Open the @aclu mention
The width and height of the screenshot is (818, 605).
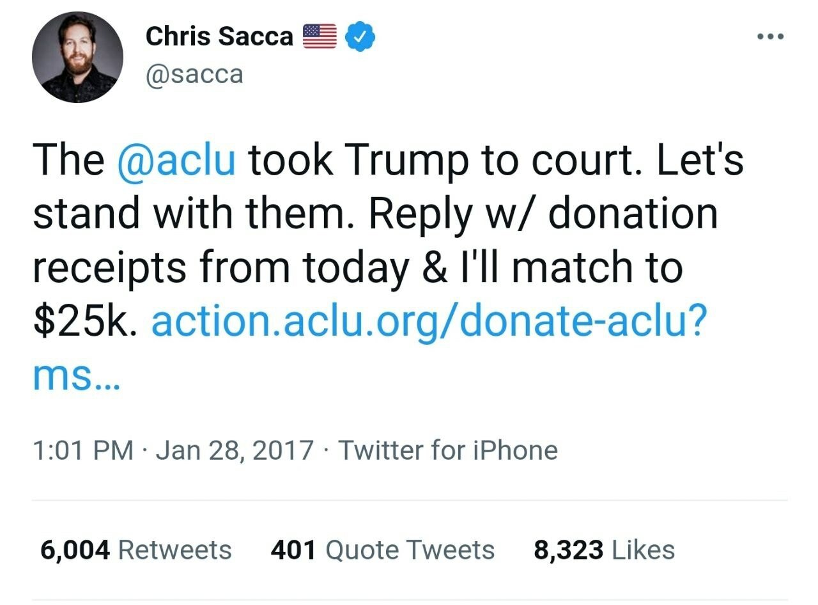[177, 160]
